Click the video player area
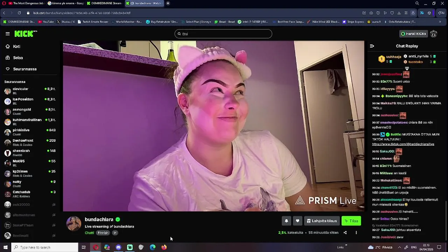This screenshot has width=448, height=252. coord(213,126)
